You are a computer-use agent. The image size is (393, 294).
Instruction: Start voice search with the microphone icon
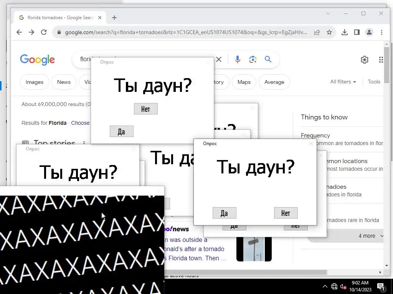(238, 59)
